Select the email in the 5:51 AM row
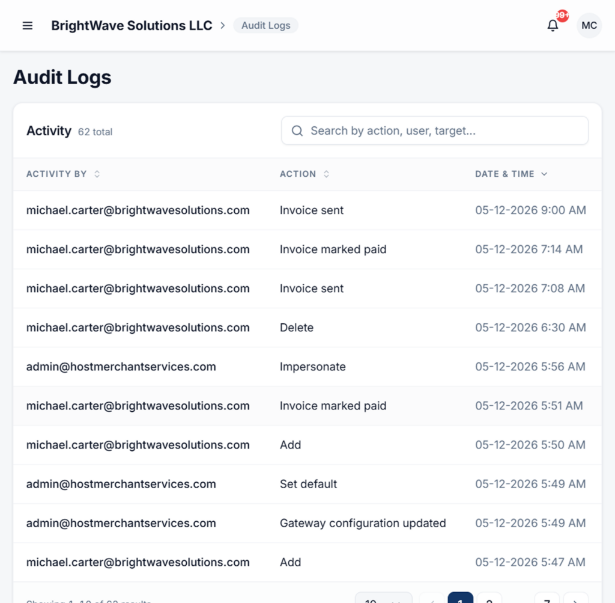Image resolution: width=615 pixels, height=603 pixels. click(138, 406)
